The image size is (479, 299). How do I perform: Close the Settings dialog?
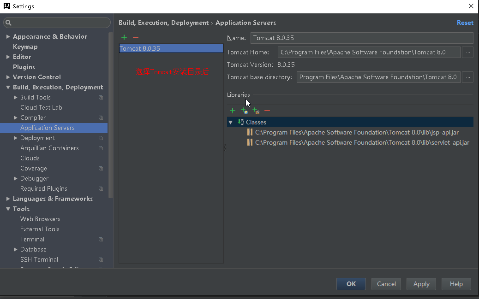[x=471, y=6]
